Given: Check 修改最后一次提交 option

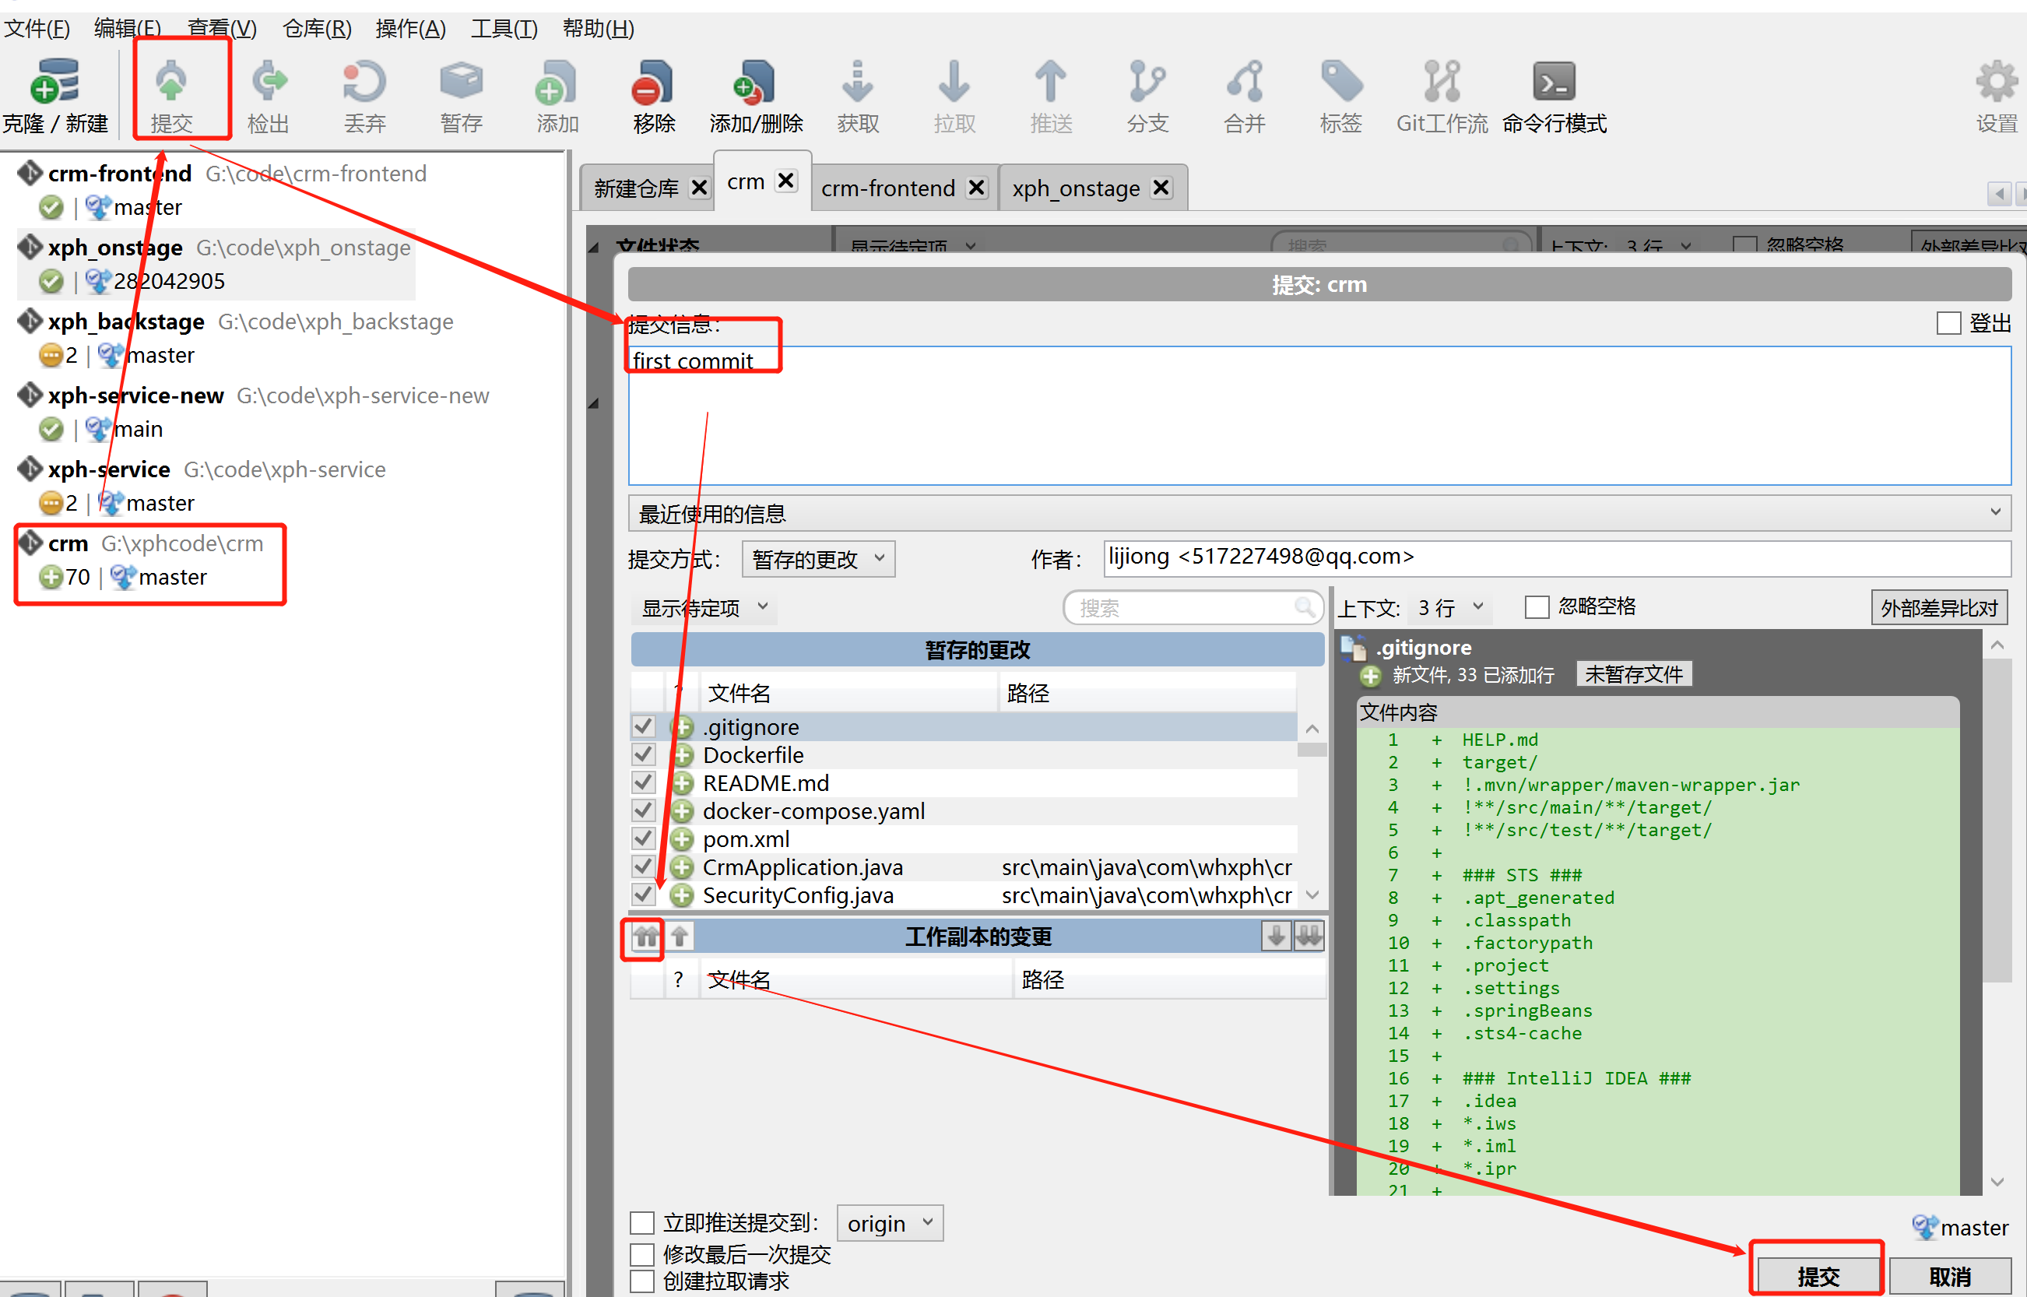Looking at the screenshot, I should 642,1254.
